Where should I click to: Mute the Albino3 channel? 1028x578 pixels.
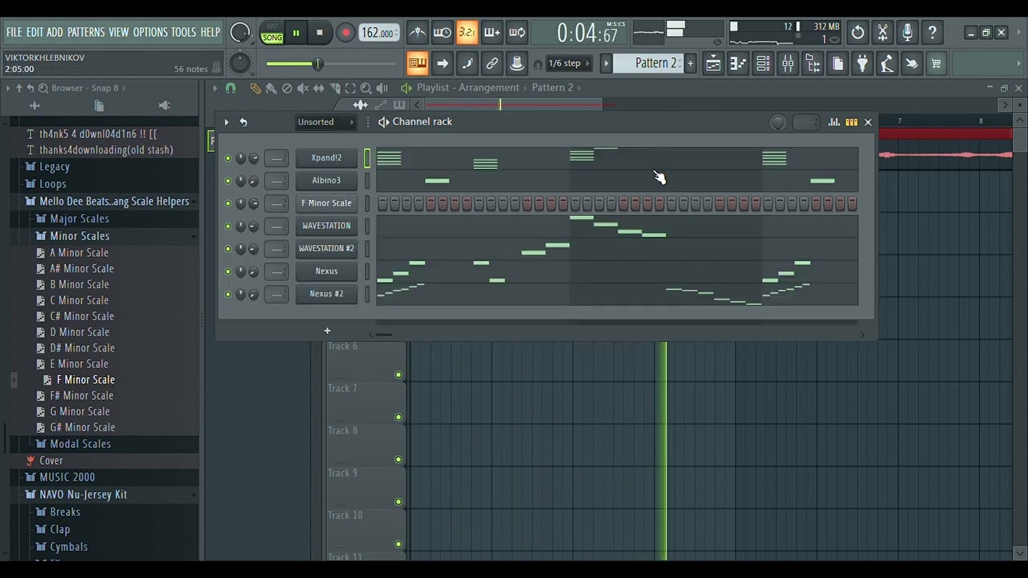228,181
